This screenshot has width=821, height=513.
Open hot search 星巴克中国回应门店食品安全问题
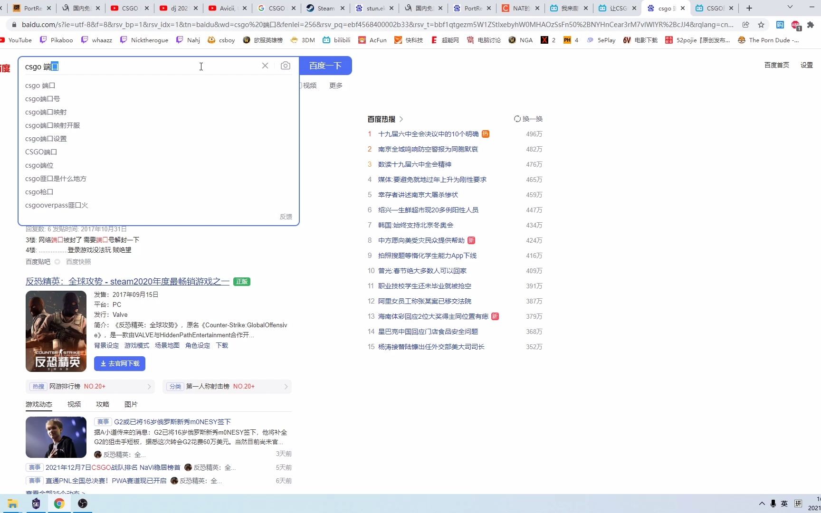click(x=428, y=332)
